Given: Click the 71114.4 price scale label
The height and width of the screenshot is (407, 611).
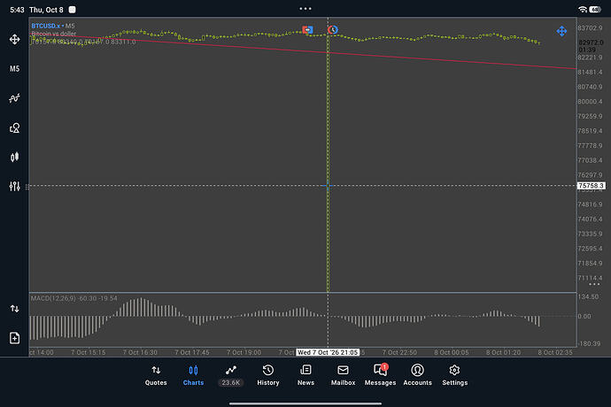Looking at the screenshot, I should 590,278.
